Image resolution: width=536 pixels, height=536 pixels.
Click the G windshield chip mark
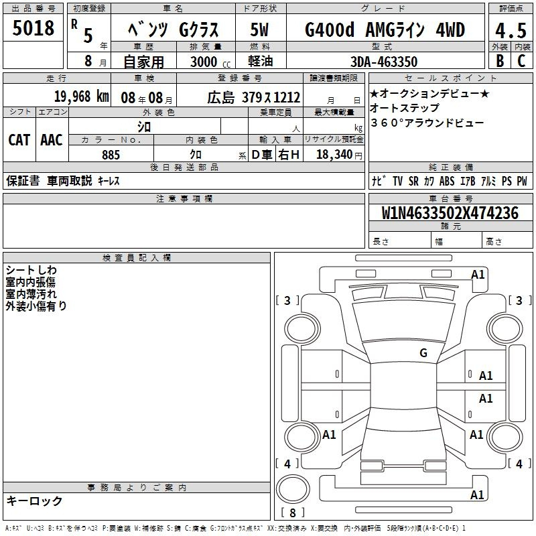tap(423, 352)
